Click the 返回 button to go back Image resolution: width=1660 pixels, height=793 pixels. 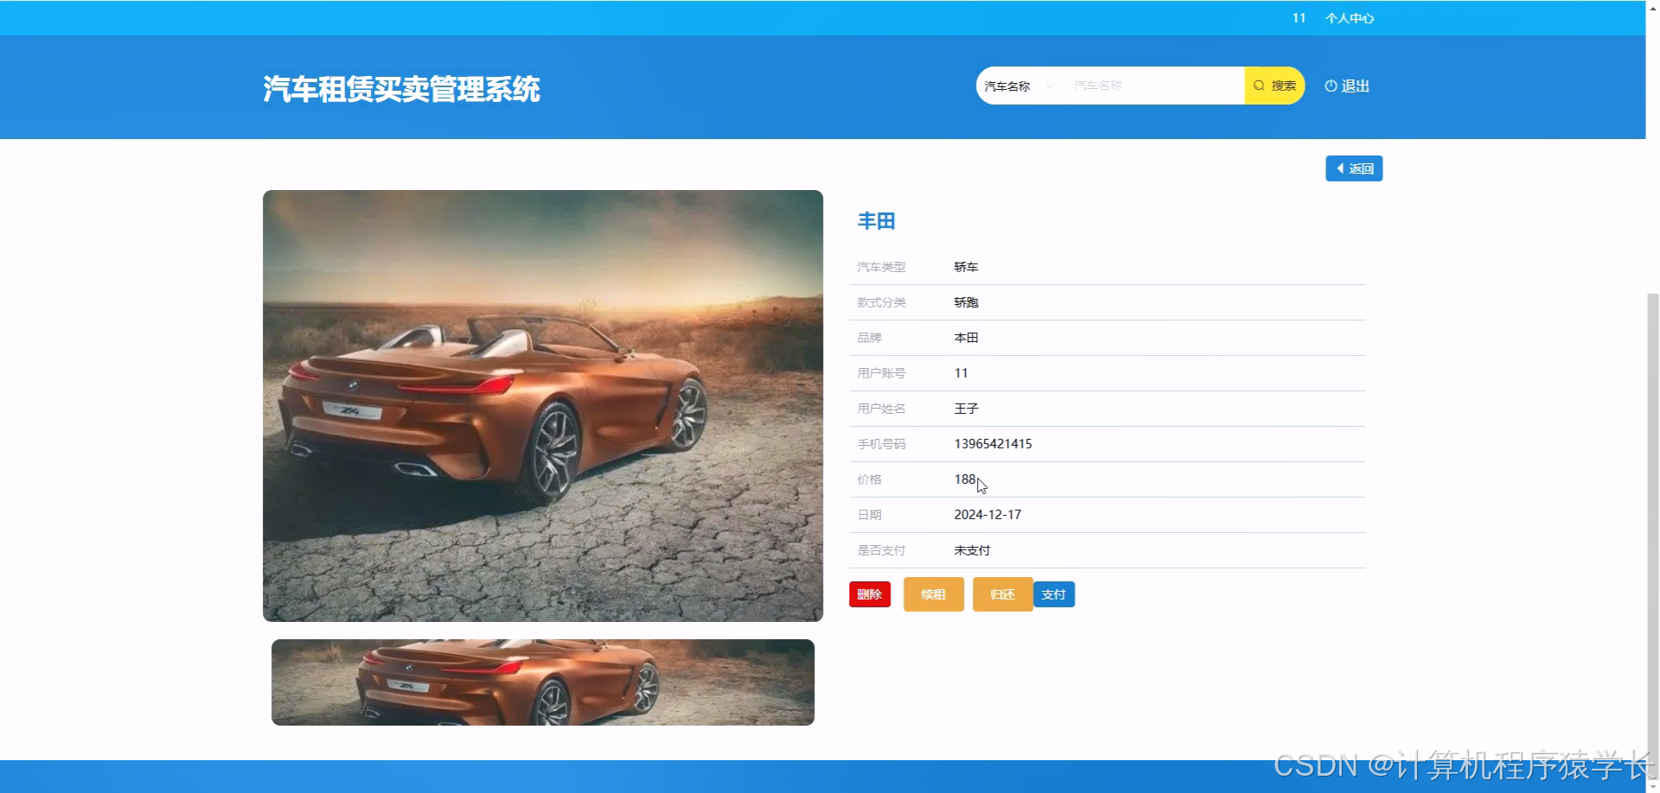pos(1353,168)
